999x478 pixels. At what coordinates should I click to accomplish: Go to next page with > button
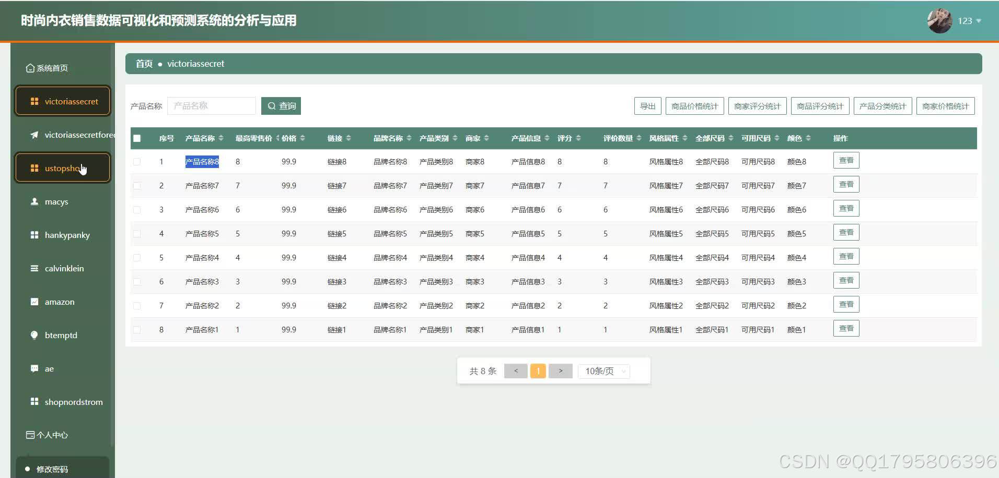coord(561,371)
